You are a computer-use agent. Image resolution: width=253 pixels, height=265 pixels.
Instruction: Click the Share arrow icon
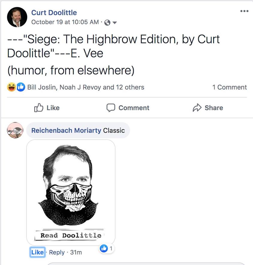tap(197, 108)
